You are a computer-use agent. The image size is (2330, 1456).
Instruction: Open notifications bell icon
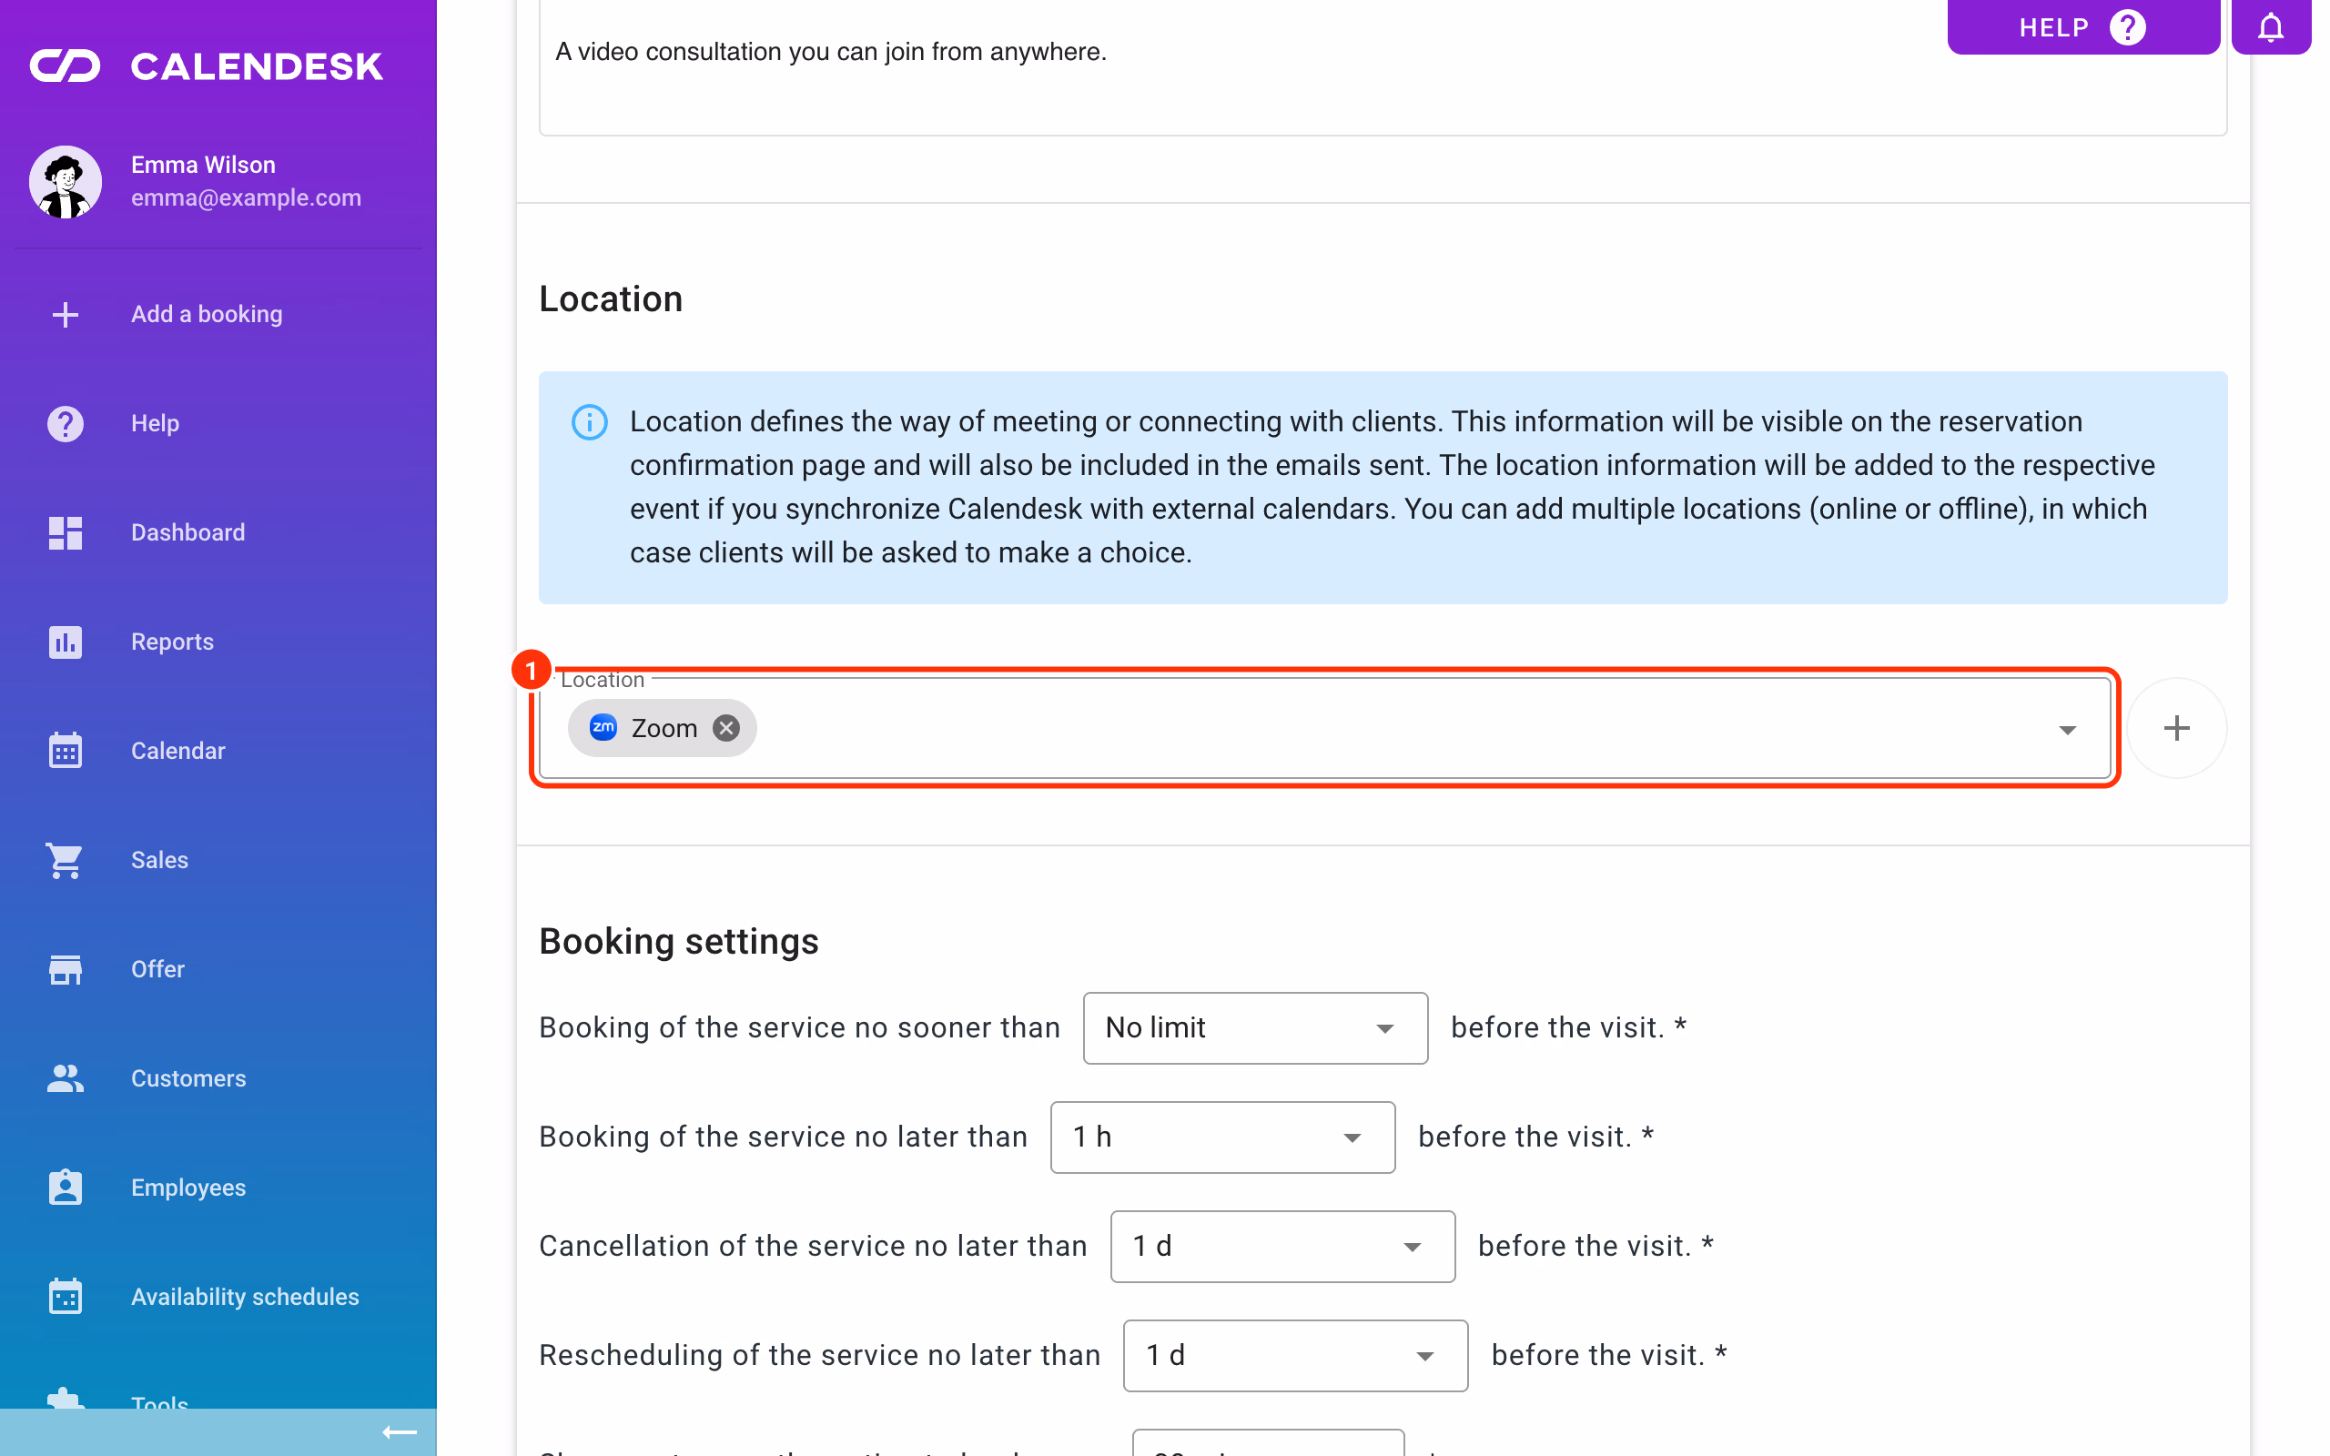(x=2270, y=27)
